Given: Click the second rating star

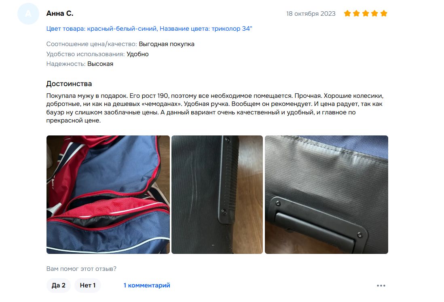Looking at the screenshot, I should pos(357,13).
